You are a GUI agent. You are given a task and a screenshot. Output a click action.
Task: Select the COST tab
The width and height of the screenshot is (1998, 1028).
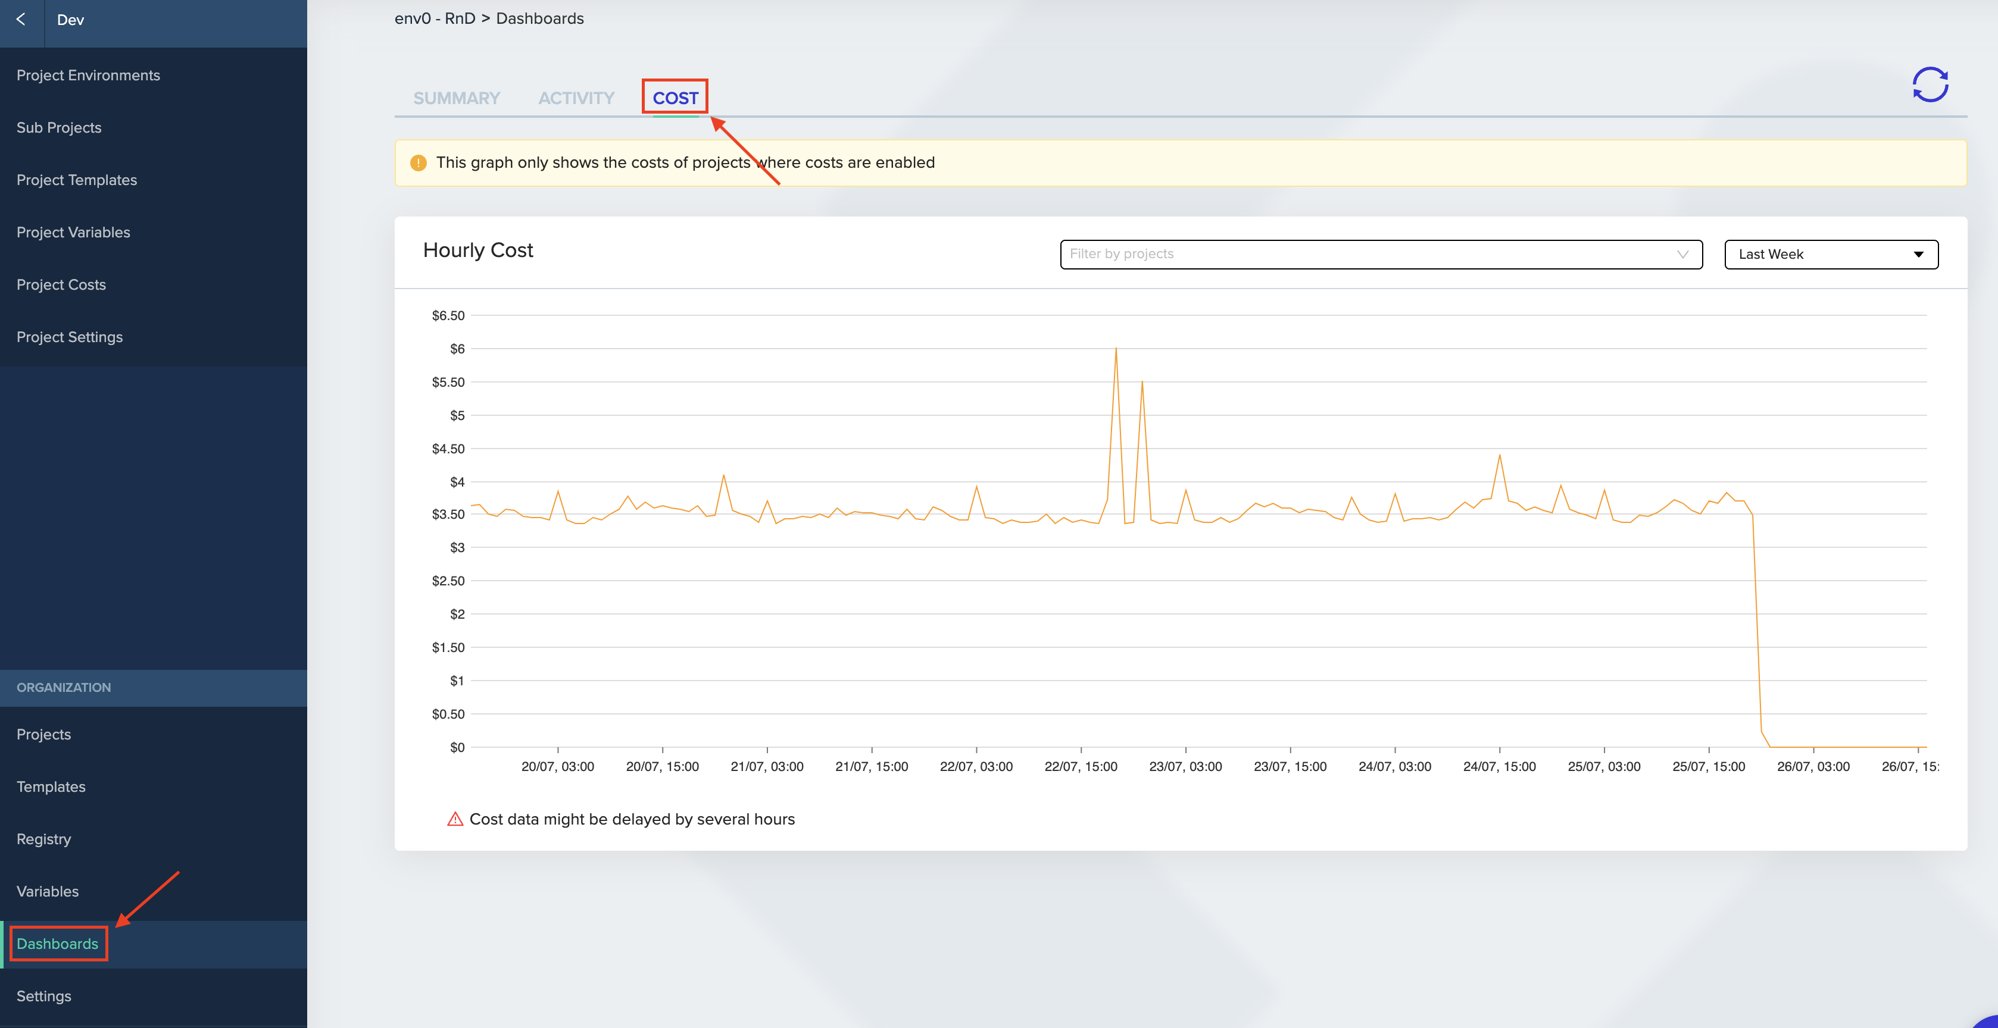point(675,99)
